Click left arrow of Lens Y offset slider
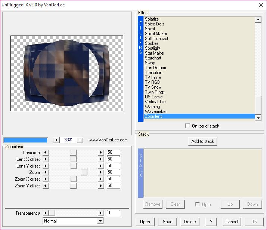This screenshot has height=230, width=267. 46,166
